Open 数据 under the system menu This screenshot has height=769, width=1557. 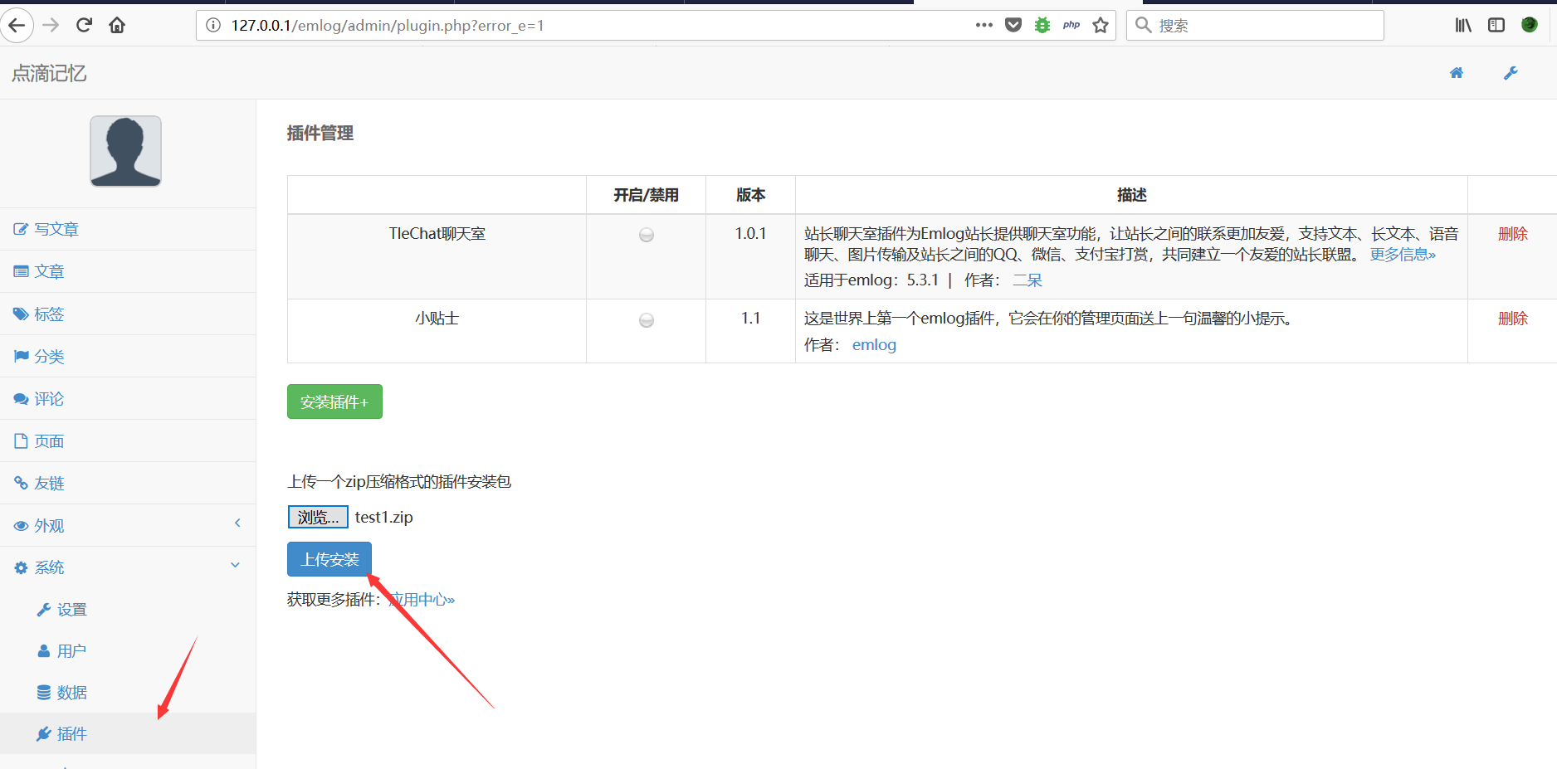[x=128, y=692]
